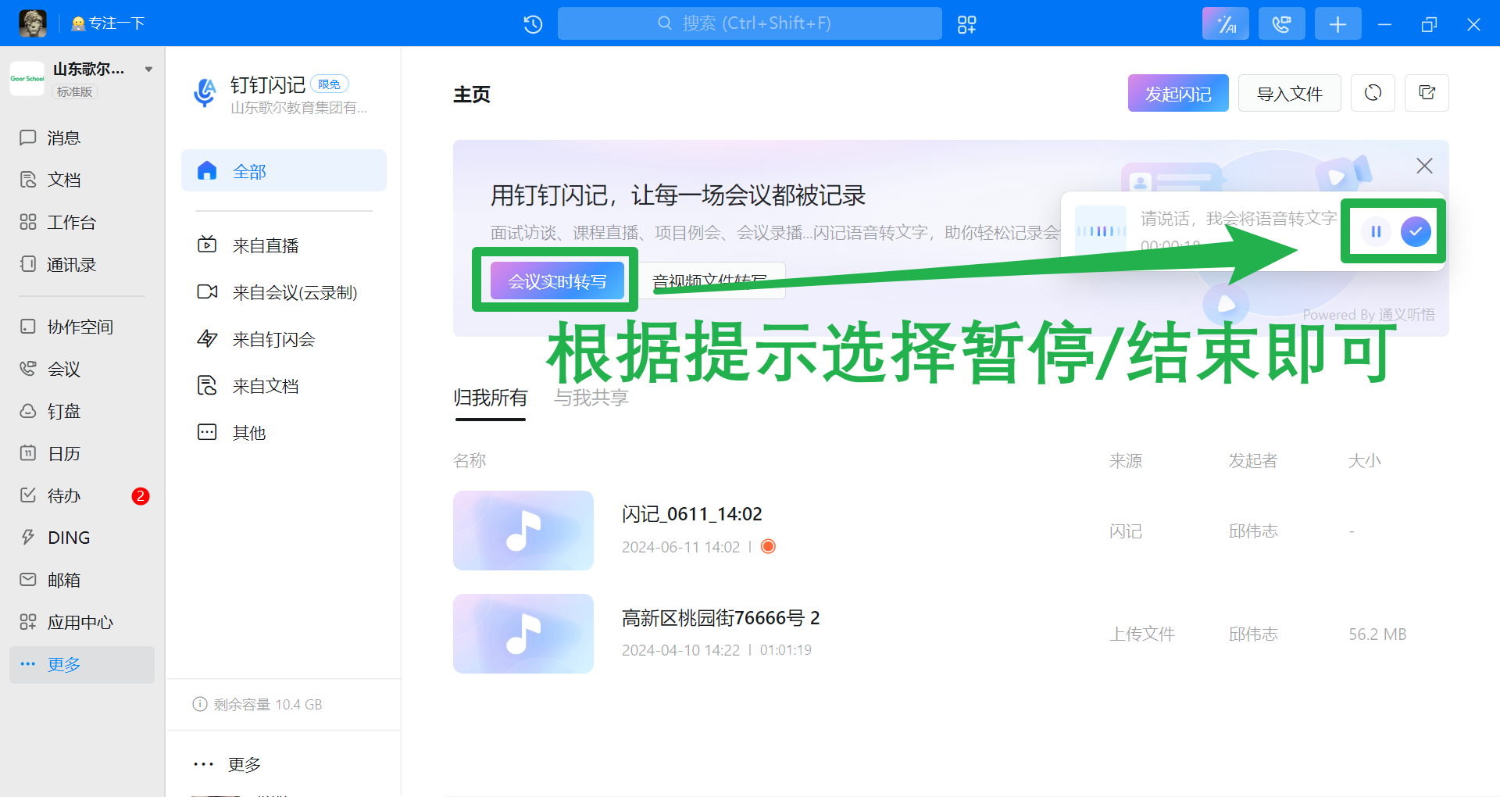
Task: Click the 发起闪记 button
Action: pyautogui.click(x=1178, y=94)
